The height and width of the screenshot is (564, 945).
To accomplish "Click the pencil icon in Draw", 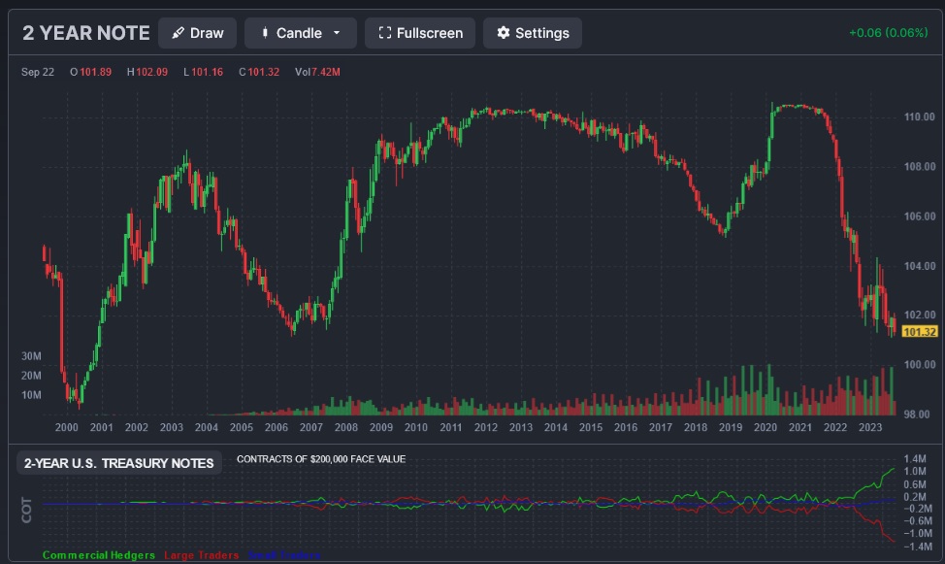I will (178, 33).
